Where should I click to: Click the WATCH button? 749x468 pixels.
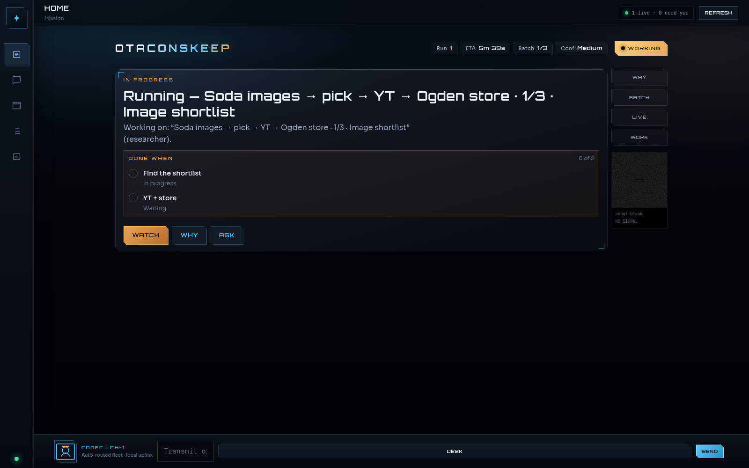tap(146, 235)
